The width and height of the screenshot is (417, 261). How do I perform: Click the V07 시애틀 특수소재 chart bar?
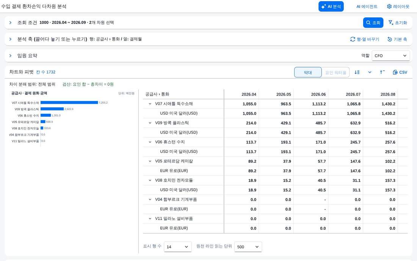69,102
